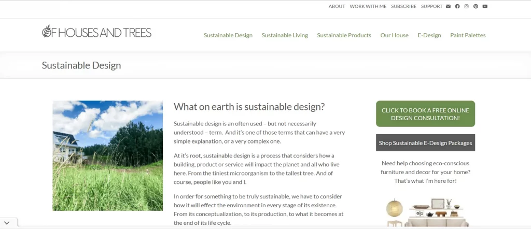Click Shop Sustainable E-Design Packages button
This screenshot has height=229, width=531.
(425, 143)
